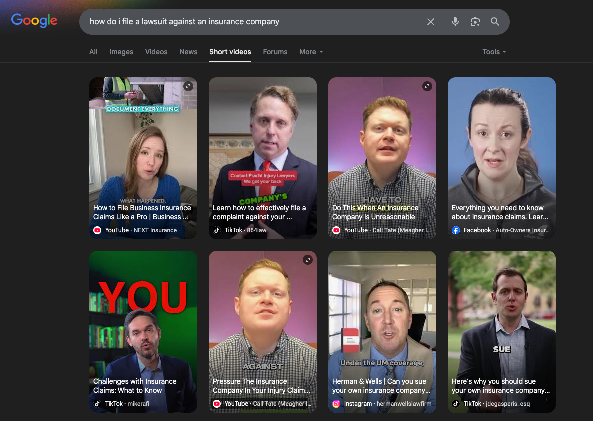
Task: Click 'Facebook · Auto-Owners Insur...' source text
Action: [507, 230]
